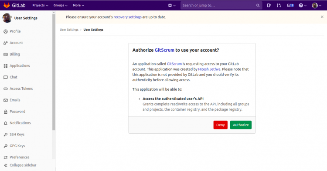Click 'Access the authenticated user's API' text
This screenshot has width=327, height=171.
click(173, 99)
